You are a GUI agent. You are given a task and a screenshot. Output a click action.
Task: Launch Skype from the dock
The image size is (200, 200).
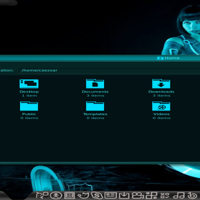[97, 195]
